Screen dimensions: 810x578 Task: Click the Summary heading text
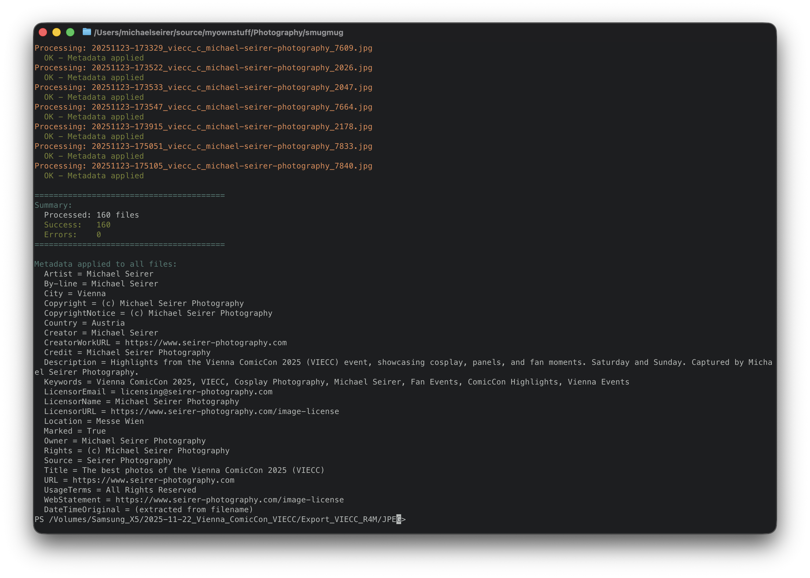(53, 205)
